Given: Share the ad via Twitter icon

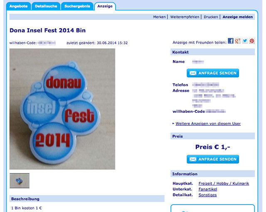Looking at the screenshot, I should point(245,41).
